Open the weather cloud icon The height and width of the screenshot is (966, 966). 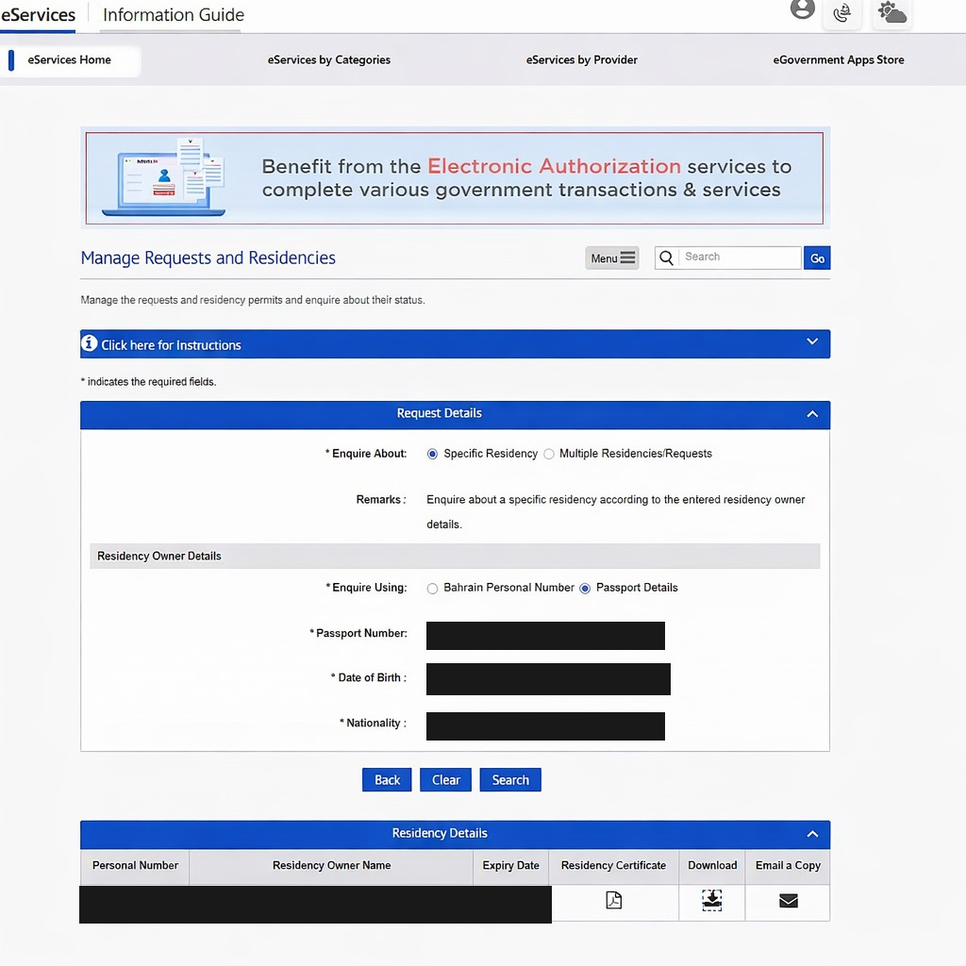(892, 12)
